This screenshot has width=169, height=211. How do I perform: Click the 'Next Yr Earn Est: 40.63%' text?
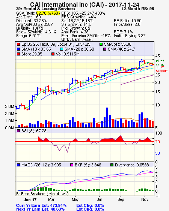coord(40,209)
